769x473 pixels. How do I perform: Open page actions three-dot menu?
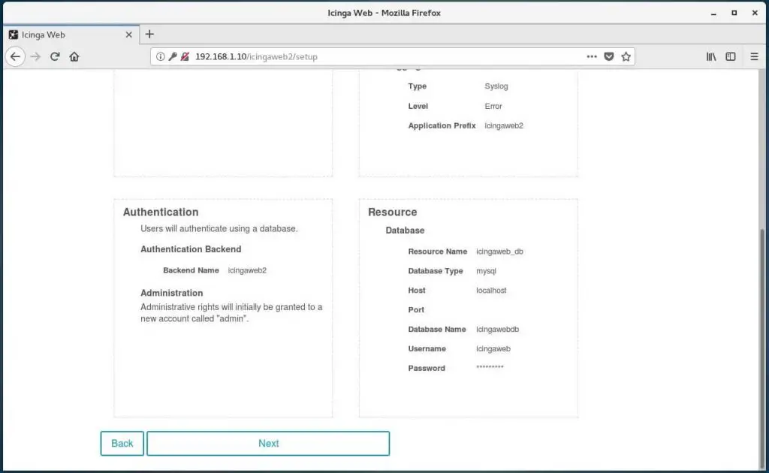pos(592,57)
